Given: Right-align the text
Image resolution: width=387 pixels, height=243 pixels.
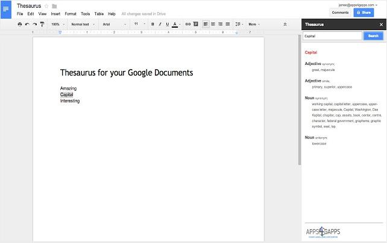Looking at the screenshot, I should 221,24.
